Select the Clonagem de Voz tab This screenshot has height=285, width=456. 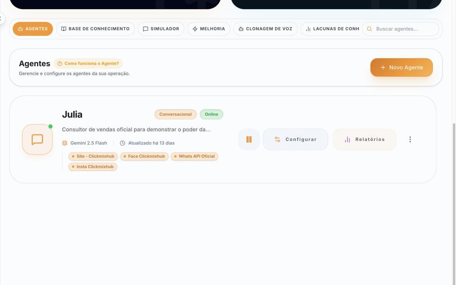(x=265, y=29)
